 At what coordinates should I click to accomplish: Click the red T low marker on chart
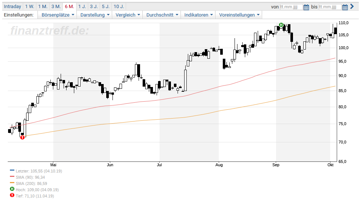[22, 138]
